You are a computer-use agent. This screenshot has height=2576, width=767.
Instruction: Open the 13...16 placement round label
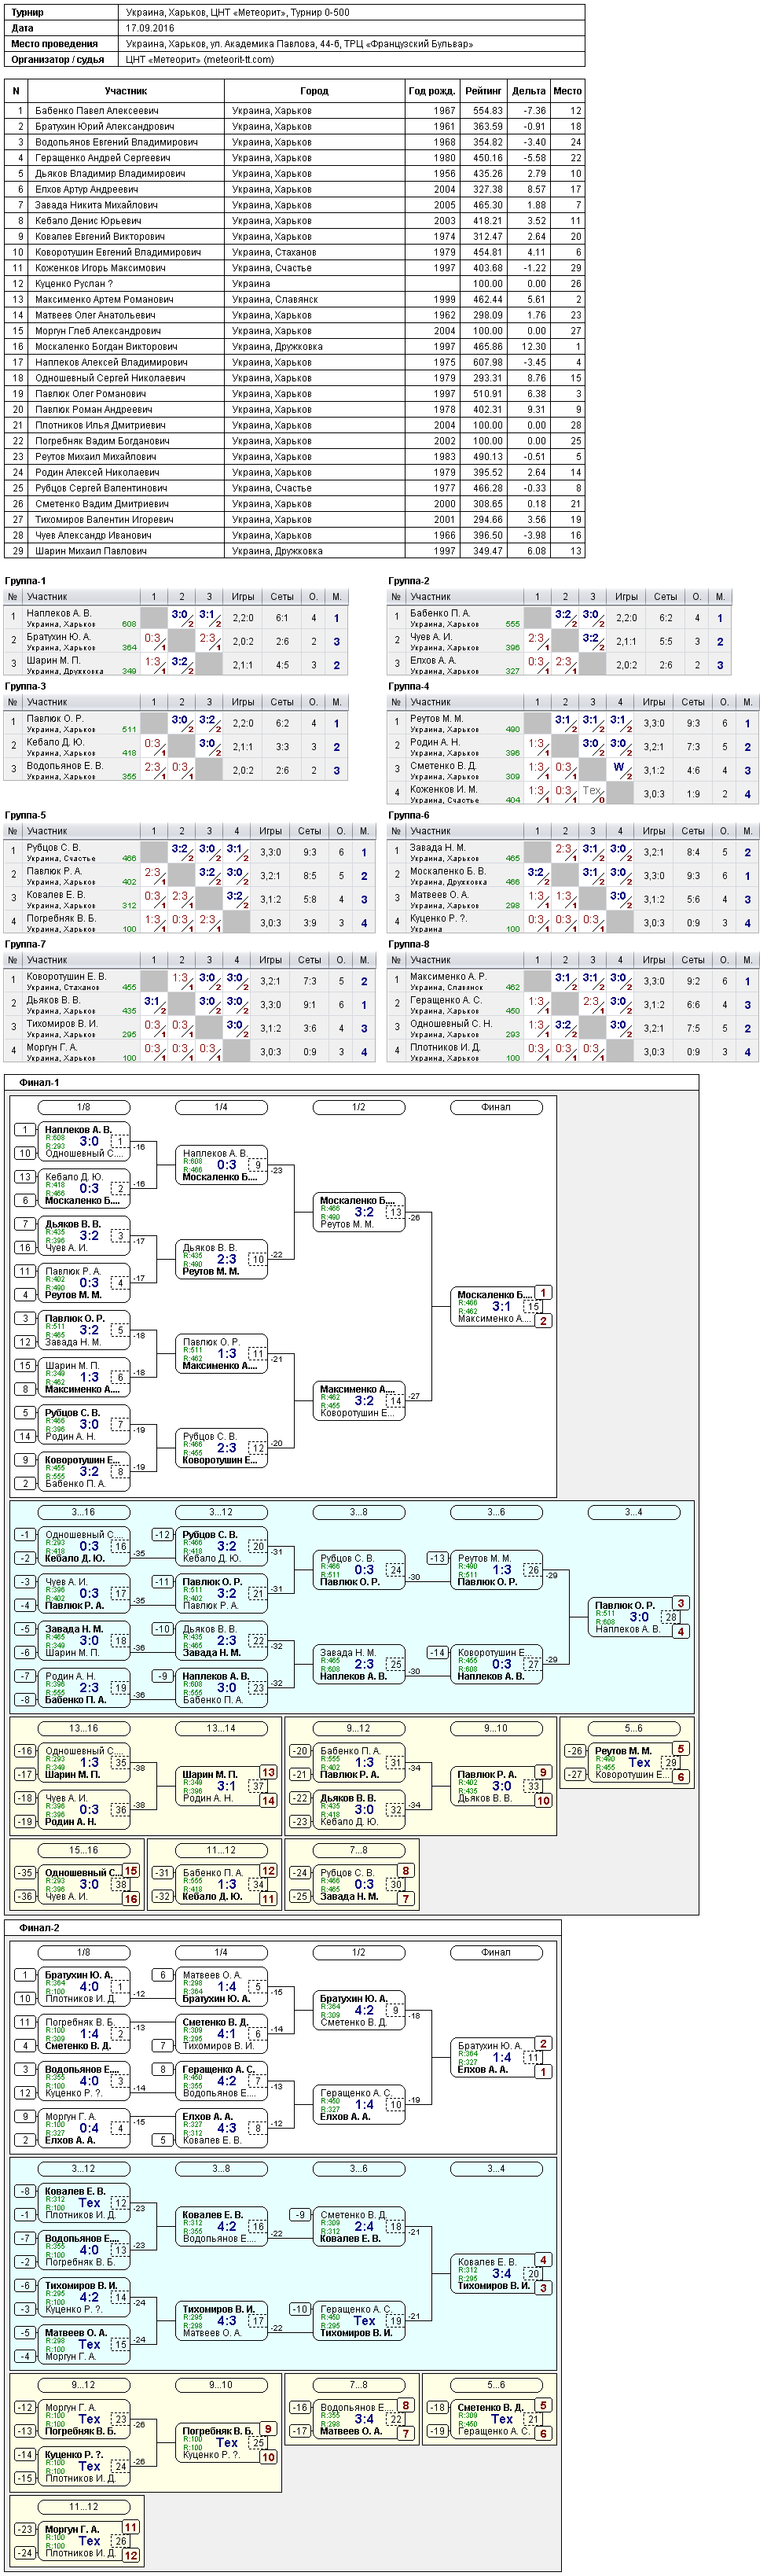[84, 1728]
